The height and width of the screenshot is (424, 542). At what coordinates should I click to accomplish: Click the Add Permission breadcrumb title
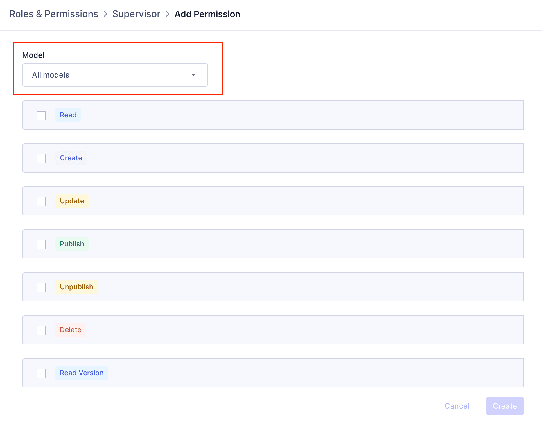(207, 14)
